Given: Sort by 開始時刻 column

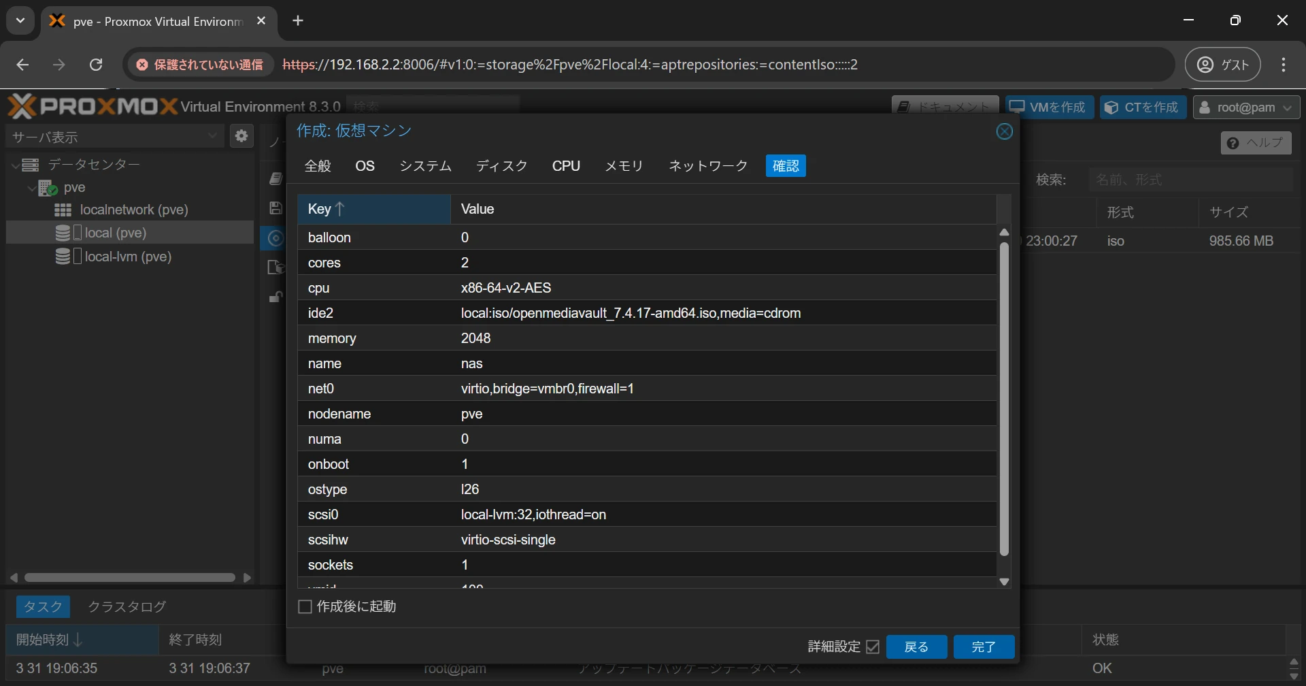Looking at the screenshot, I should (82, 640).
